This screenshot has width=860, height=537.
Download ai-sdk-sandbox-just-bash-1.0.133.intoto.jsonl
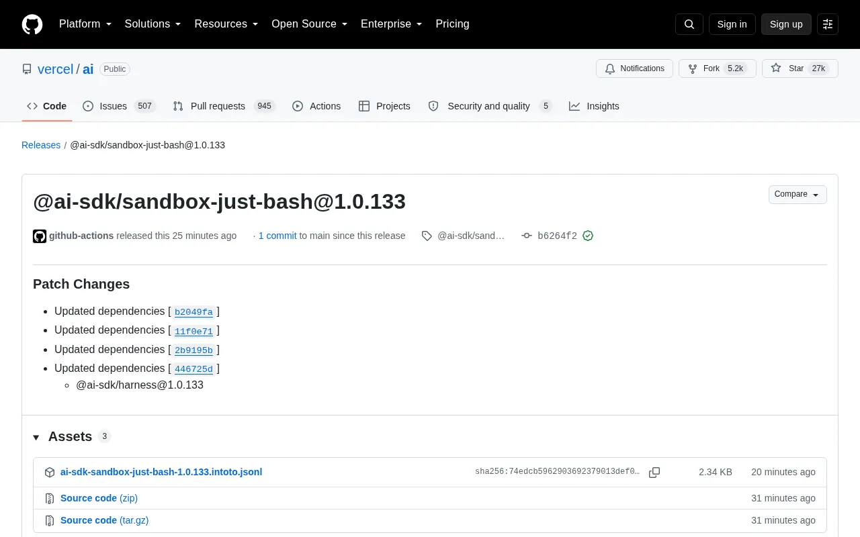[161, 472]
